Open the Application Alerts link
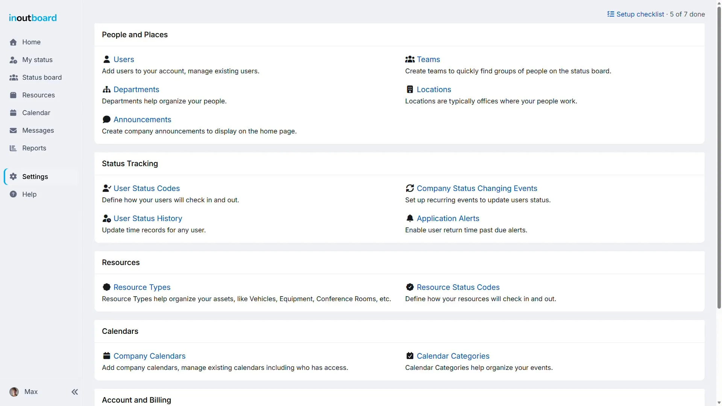The image size is (722, 406). tap(448, 218)
